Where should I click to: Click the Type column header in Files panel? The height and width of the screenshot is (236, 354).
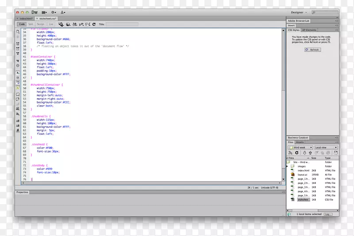click(327, 158)
